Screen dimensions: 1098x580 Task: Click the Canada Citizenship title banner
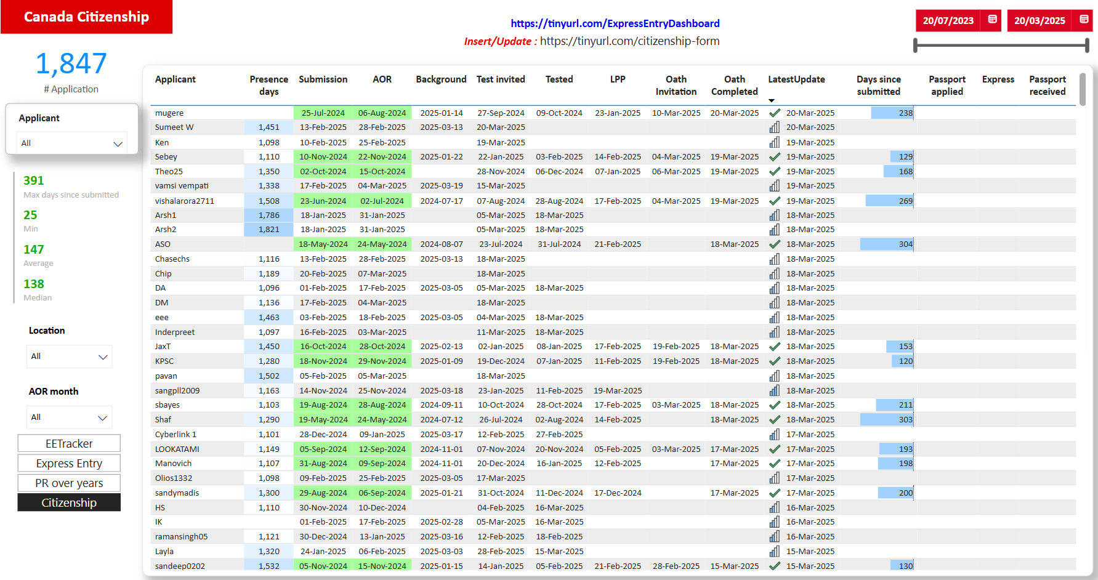click(x=86, y=17)
